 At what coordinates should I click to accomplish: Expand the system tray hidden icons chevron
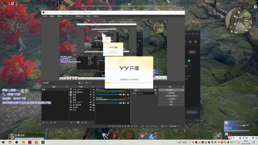point(190,142)
